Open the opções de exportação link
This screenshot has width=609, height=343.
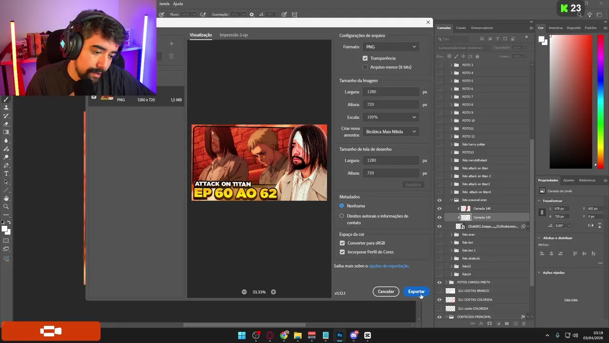(389, 266)
